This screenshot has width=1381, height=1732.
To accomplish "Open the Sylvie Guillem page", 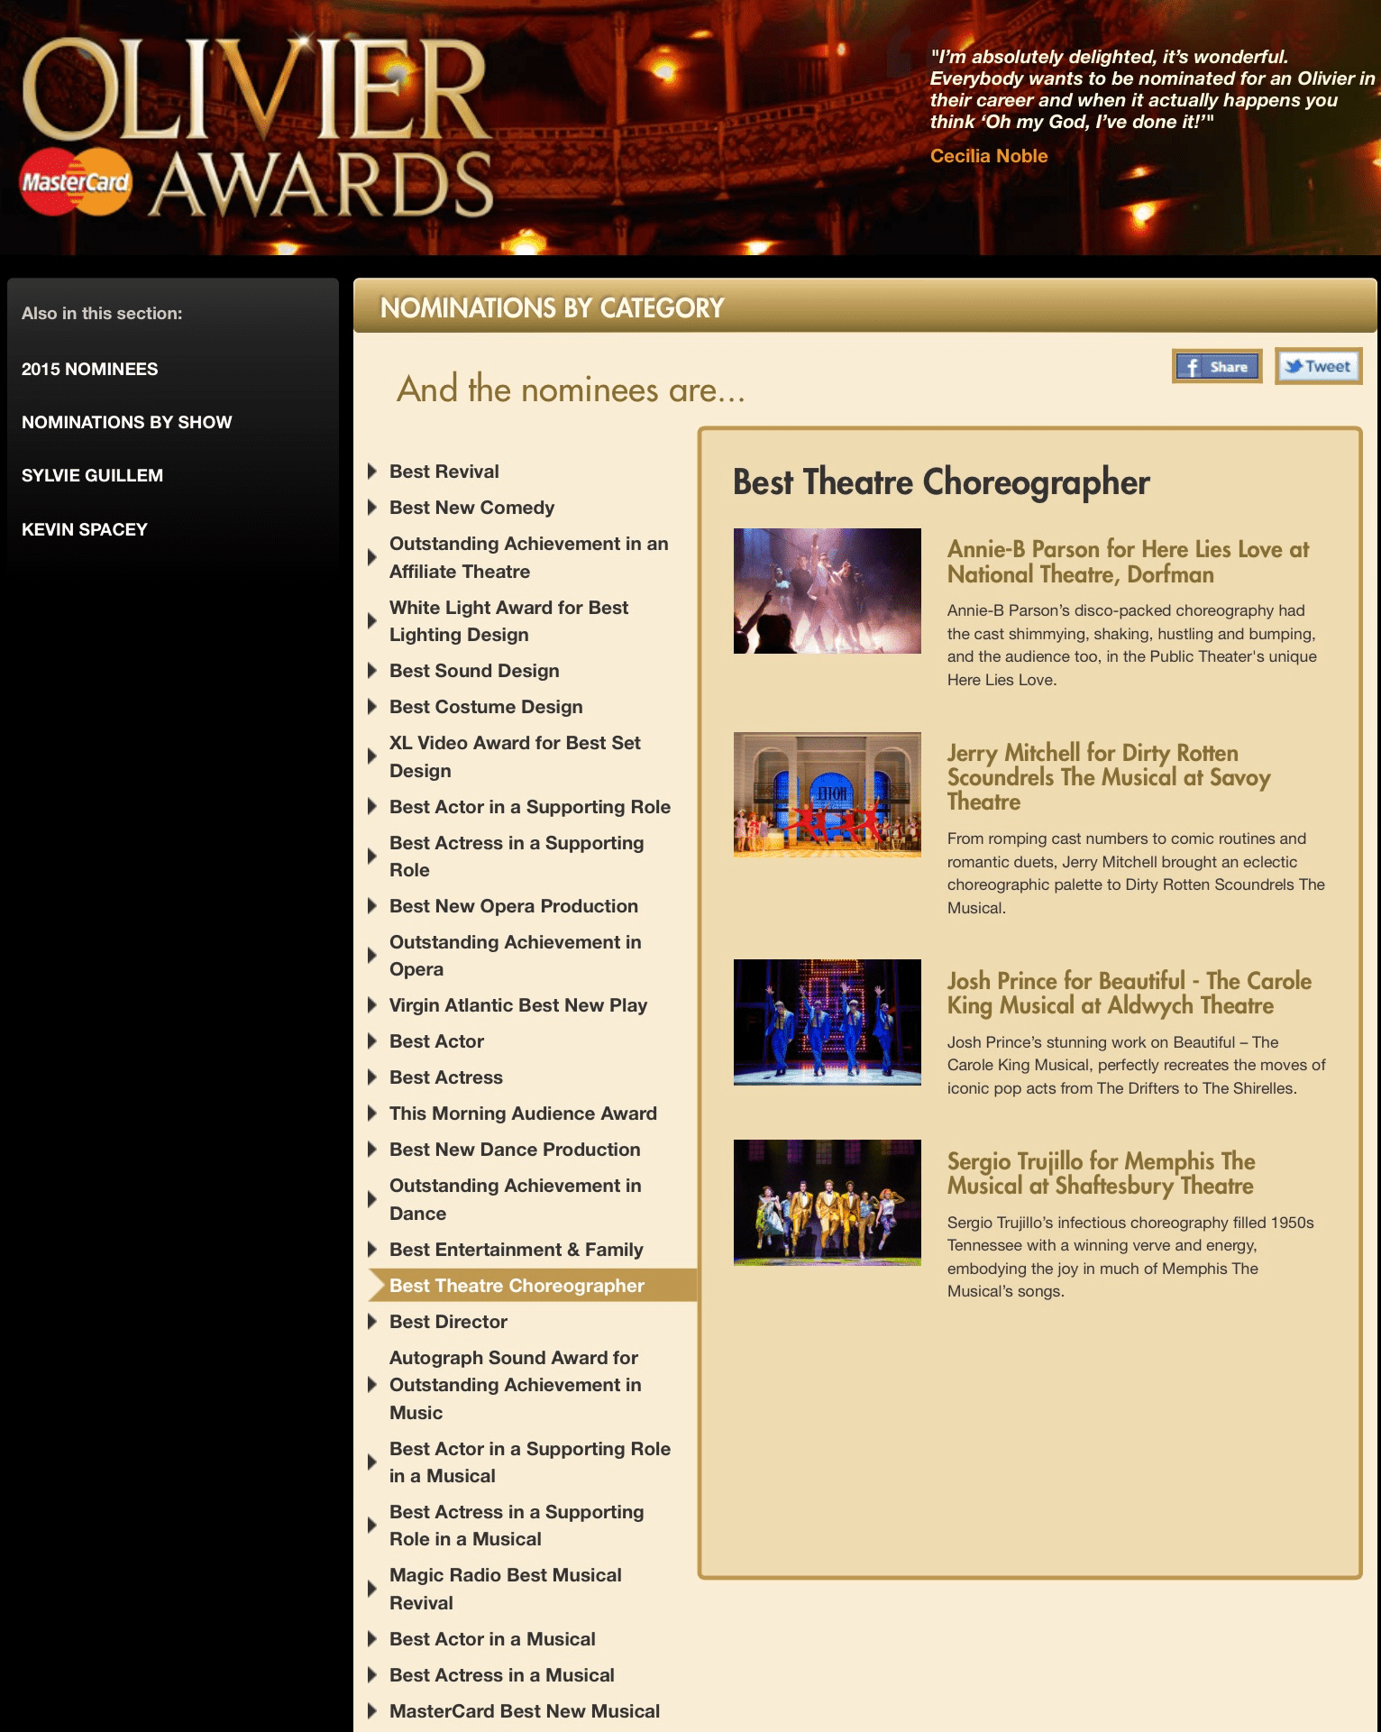I will coord(92,475).
